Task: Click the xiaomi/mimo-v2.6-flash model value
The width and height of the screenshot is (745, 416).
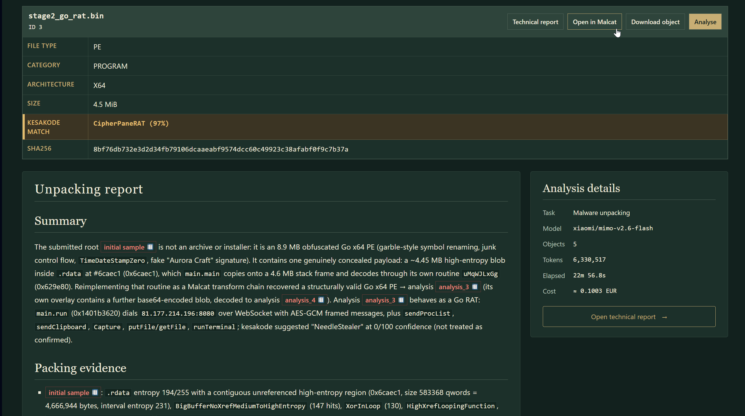Action: point(613,228)
